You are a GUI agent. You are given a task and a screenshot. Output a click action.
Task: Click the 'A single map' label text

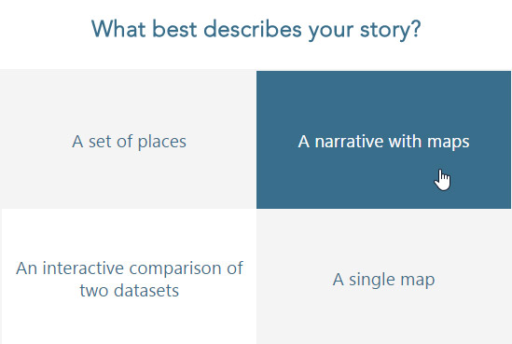tap(383, 280)
